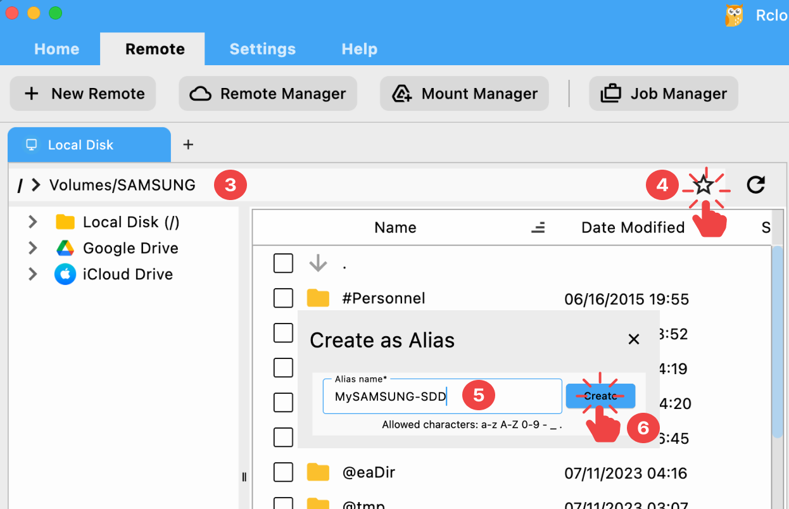Open the Mount Manager
Image resolution: width=789 pixels, height=509 pixels.
pos(464,93)
